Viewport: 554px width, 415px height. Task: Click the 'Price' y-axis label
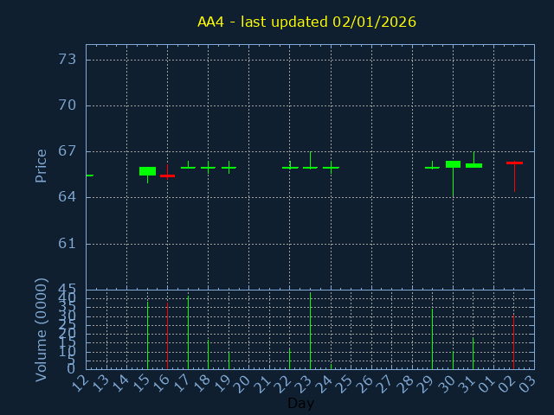(41, 165)
